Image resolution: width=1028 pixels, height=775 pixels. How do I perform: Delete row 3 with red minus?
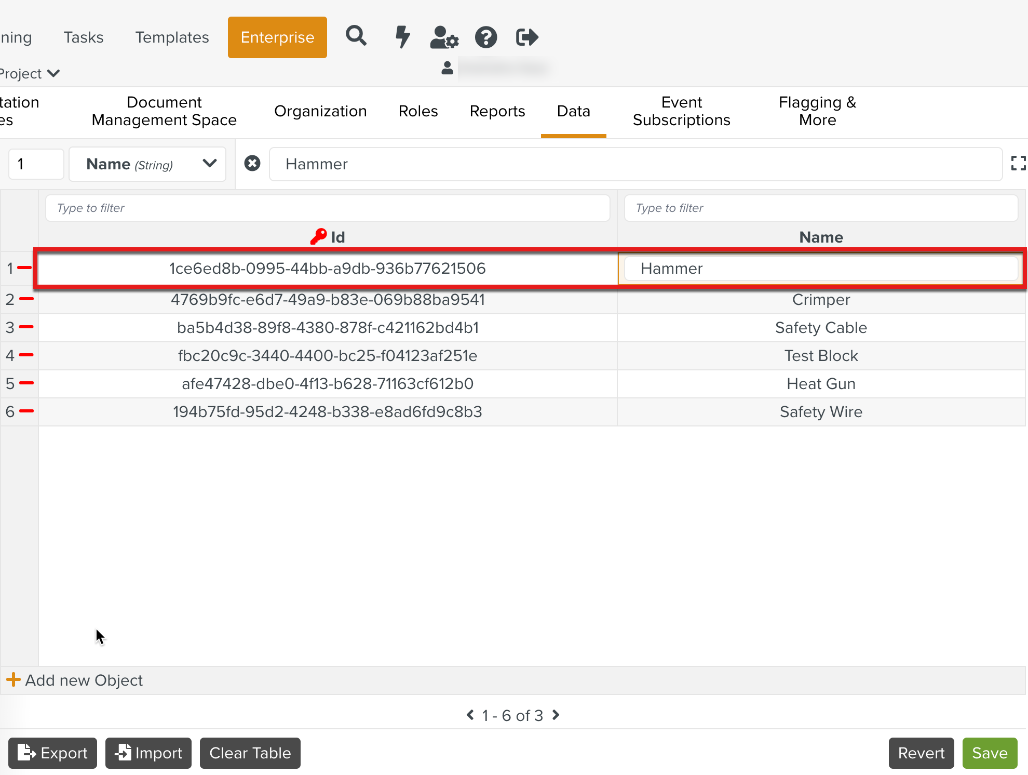click(x=26, y=327)
